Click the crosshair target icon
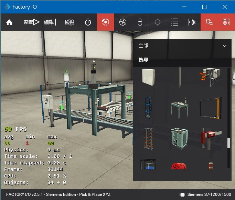Viewport: 235px width, 200px height. pyautogui.click(x=158, y=22)
